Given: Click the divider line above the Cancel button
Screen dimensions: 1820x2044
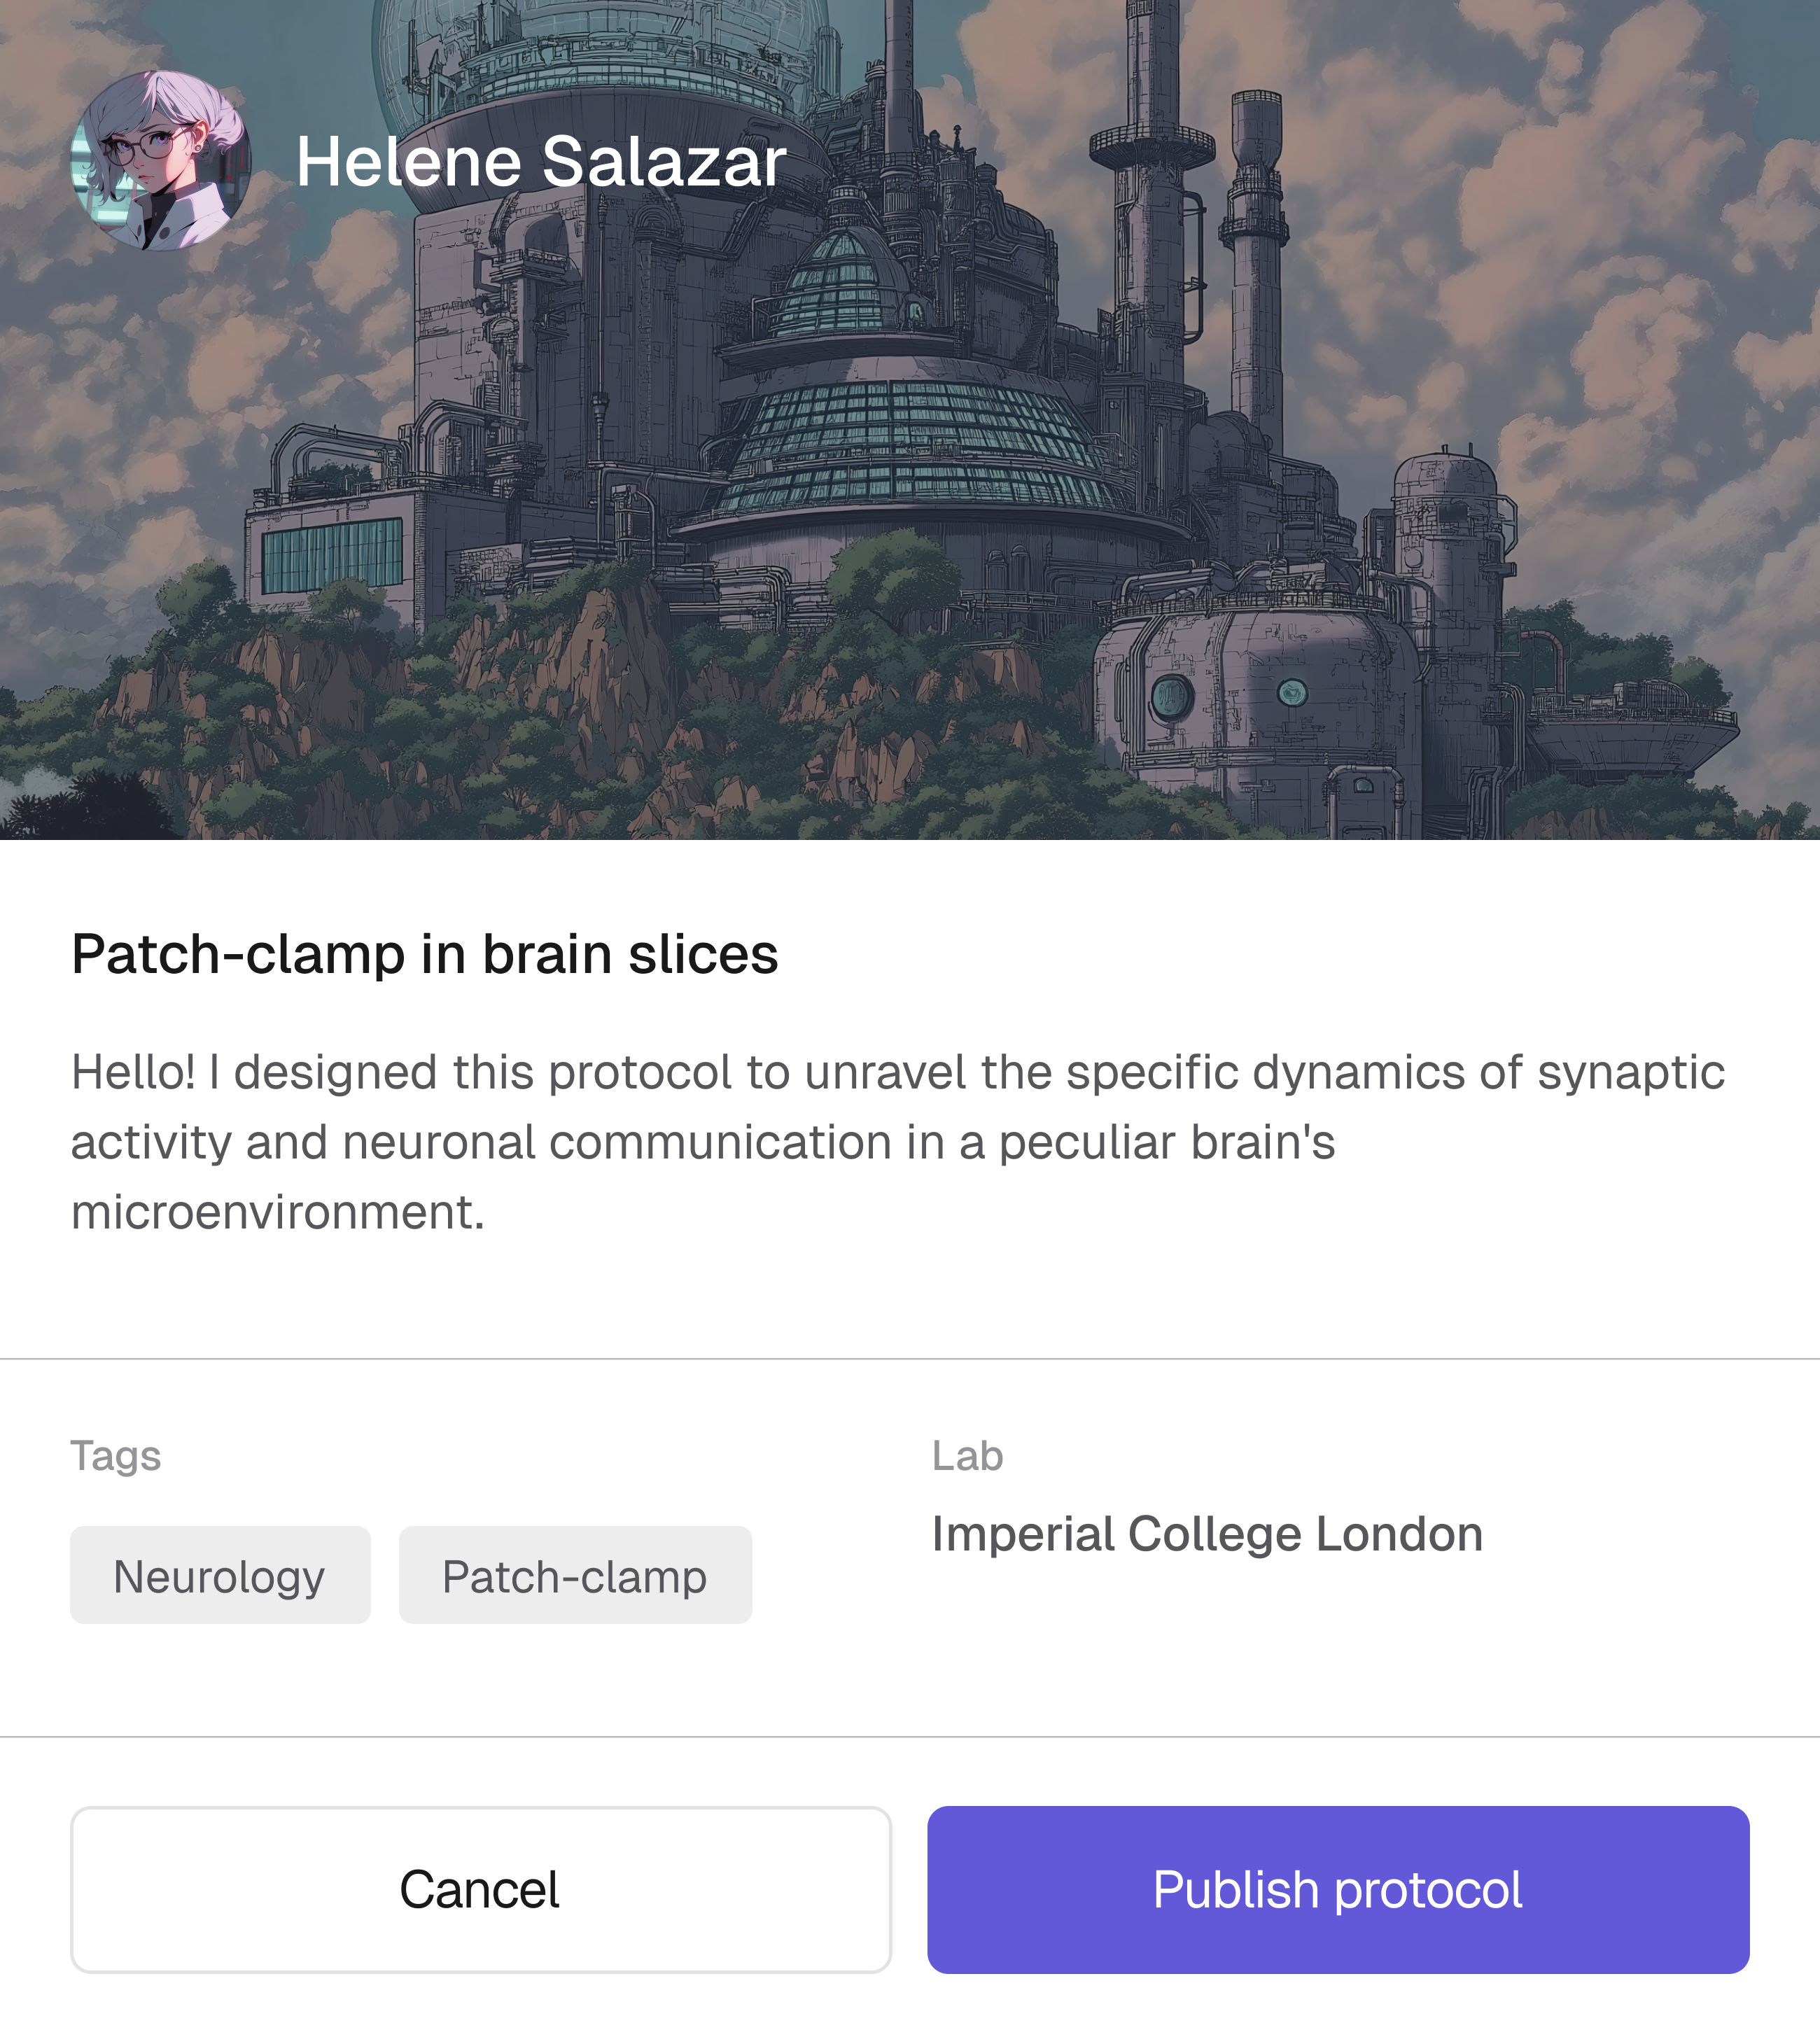Looking at the screenshot, I should point(910,1737).
